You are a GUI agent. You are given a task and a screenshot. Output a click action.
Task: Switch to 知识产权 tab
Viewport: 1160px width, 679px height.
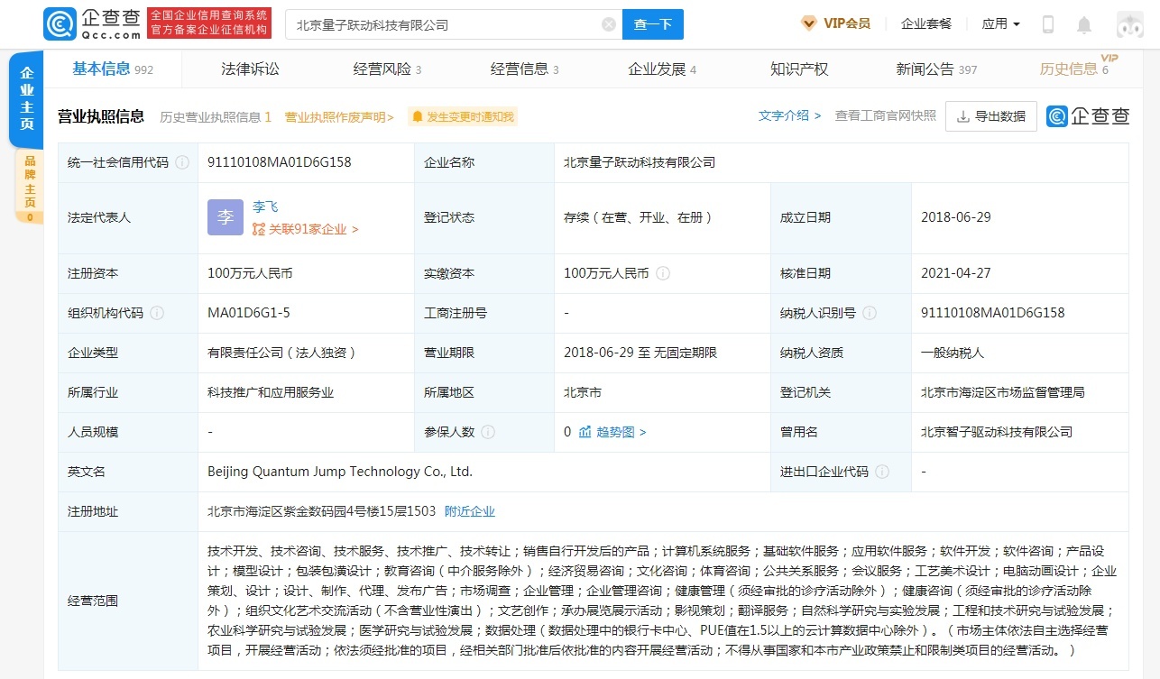(799, 69)
